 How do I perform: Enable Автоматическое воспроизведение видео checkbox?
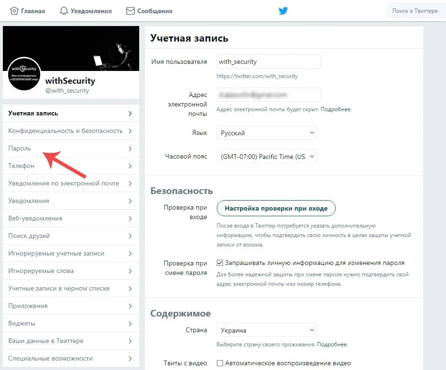[x=220, y=363]
